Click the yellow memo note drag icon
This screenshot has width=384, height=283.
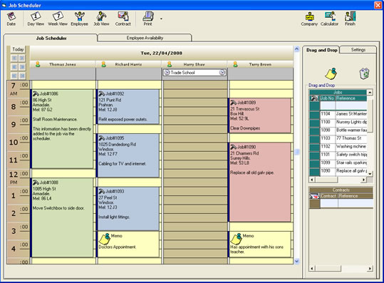tap(331, 73)
